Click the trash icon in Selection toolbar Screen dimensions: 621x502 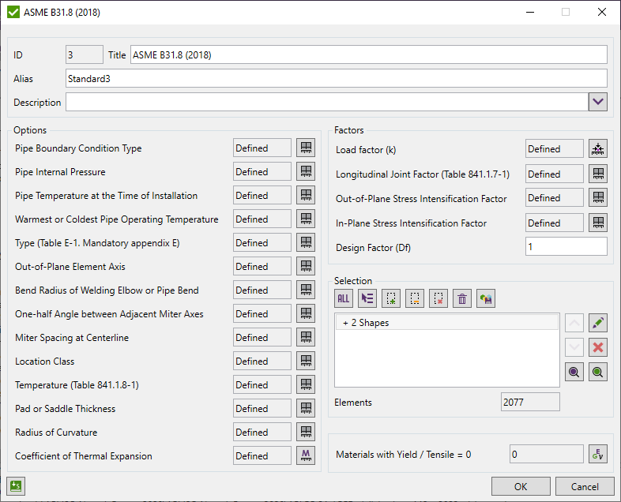point(463,298)
